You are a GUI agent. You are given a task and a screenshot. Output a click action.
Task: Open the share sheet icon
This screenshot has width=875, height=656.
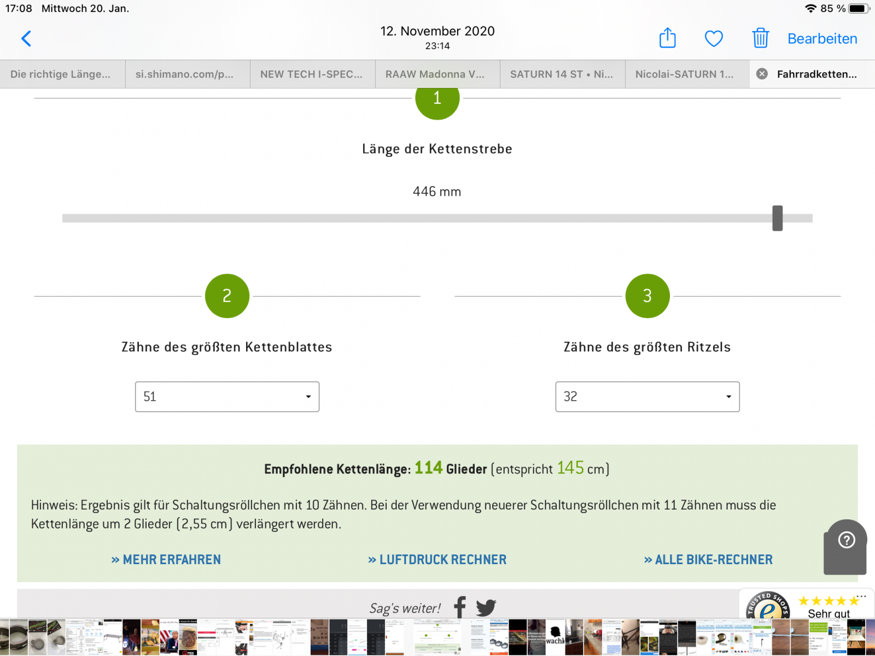coord(667,39)
